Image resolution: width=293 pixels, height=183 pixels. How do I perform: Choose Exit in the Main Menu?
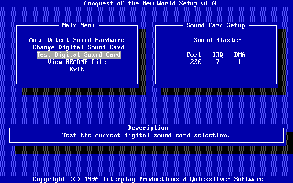[x=76, y=69]
